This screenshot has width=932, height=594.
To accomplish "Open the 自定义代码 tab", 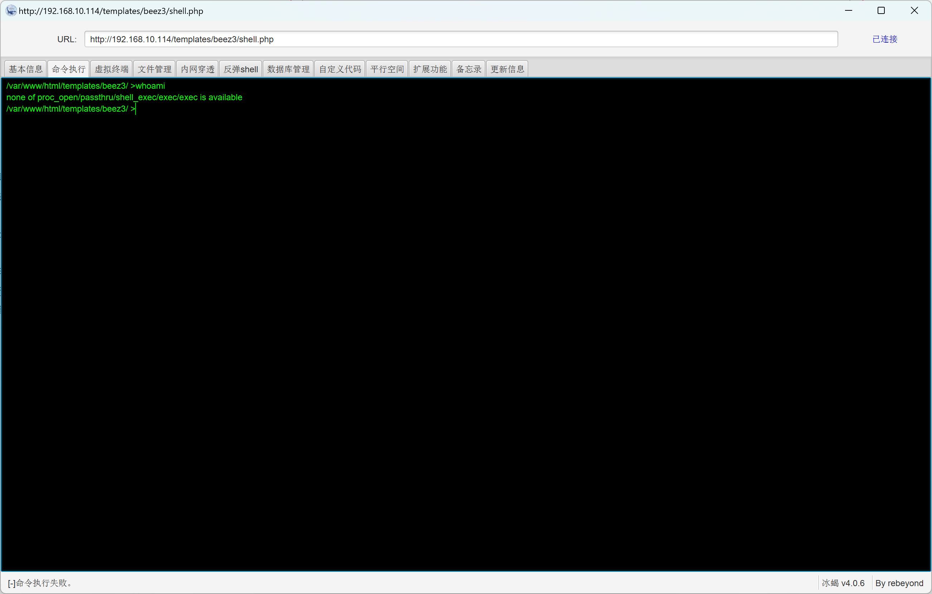I will [x=340, y=69].
